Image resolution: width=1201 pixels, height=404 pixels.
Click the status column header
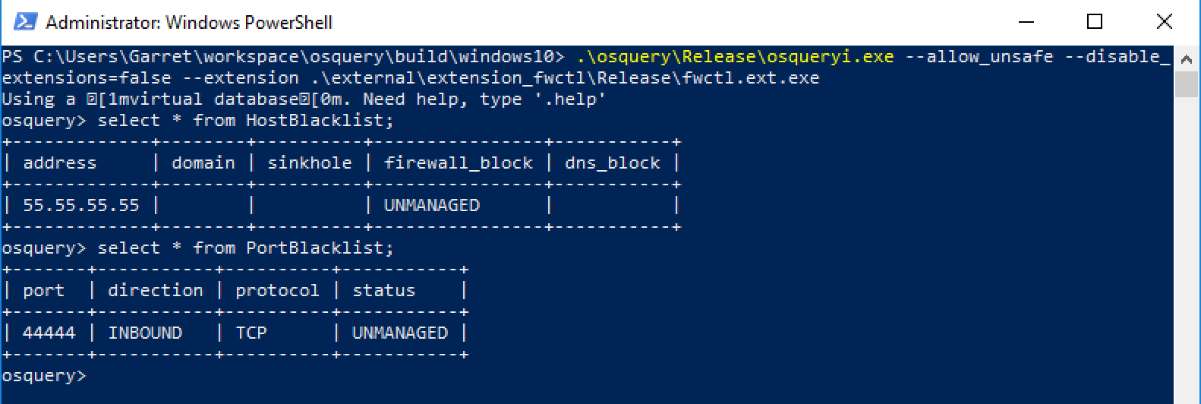(384, 290)
